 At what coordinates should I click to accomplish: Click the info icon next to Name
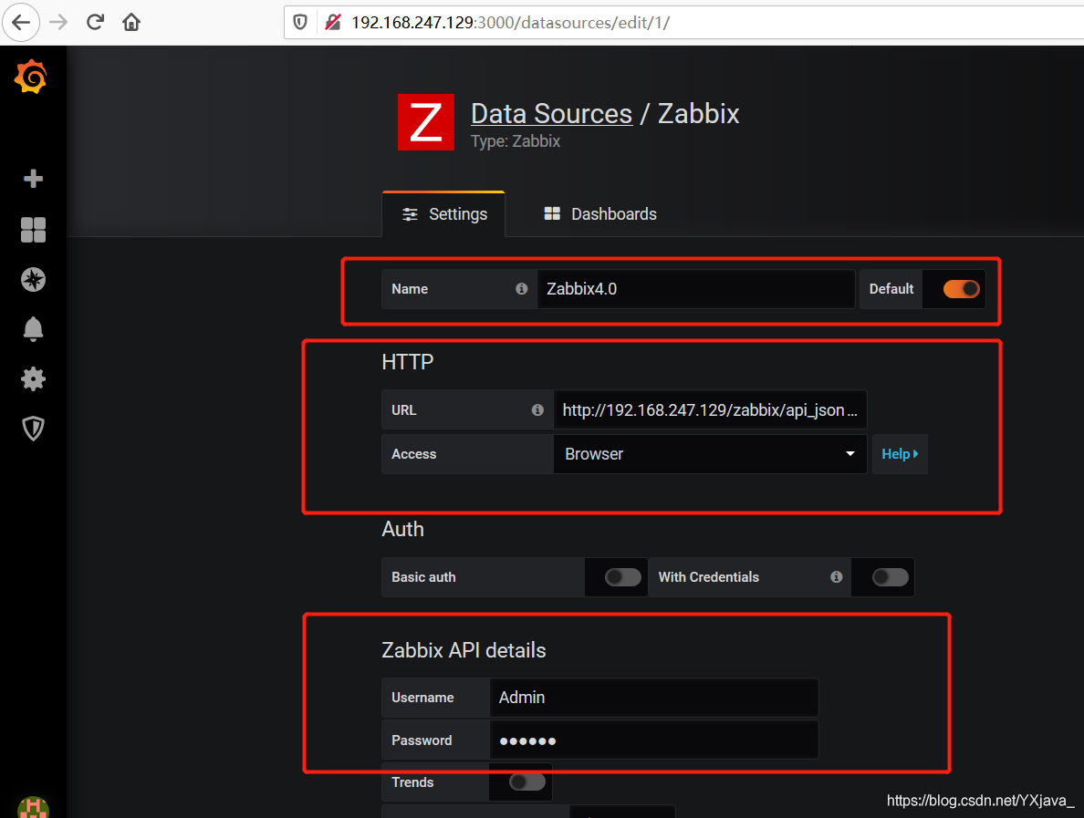[521, 289]
